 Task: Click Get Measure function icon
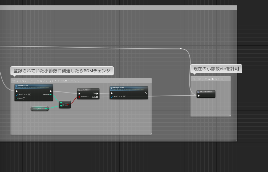coord(17,86)
